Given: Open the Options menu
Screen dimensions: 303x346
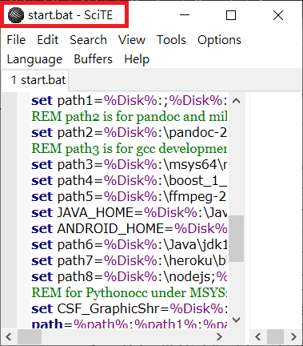Looking at the screenshot, I should coord(219,40).
